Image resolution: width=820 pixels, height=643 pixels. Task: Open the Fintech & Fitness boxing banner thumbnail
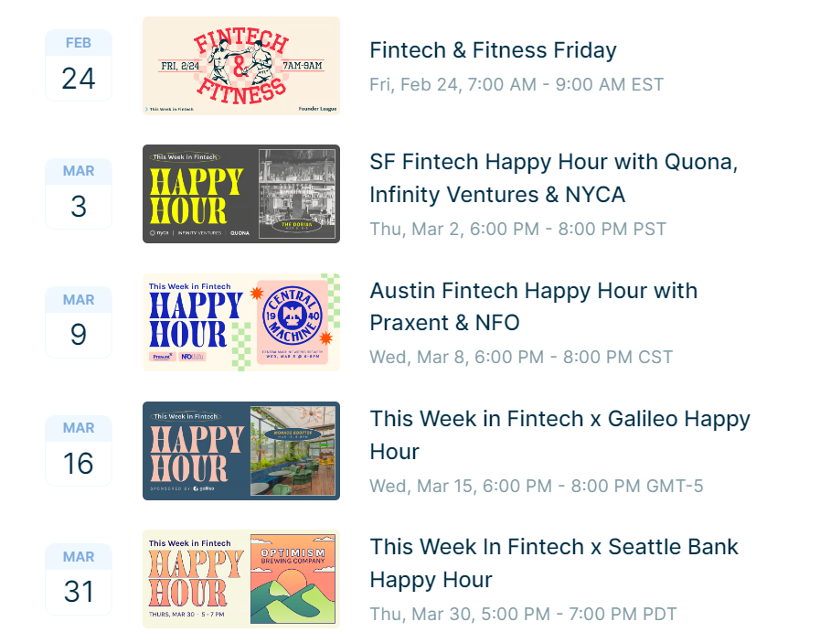[241, 66]
